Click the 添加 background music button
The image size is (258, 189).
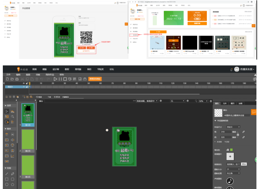click(244, 164)
